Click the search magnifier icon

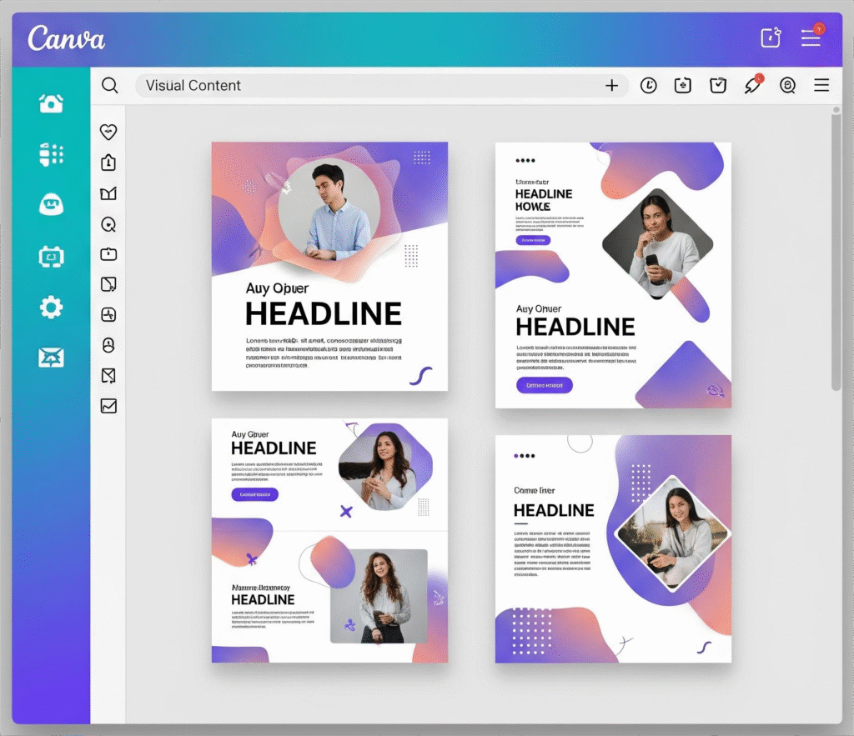click(x=109, y=86)
